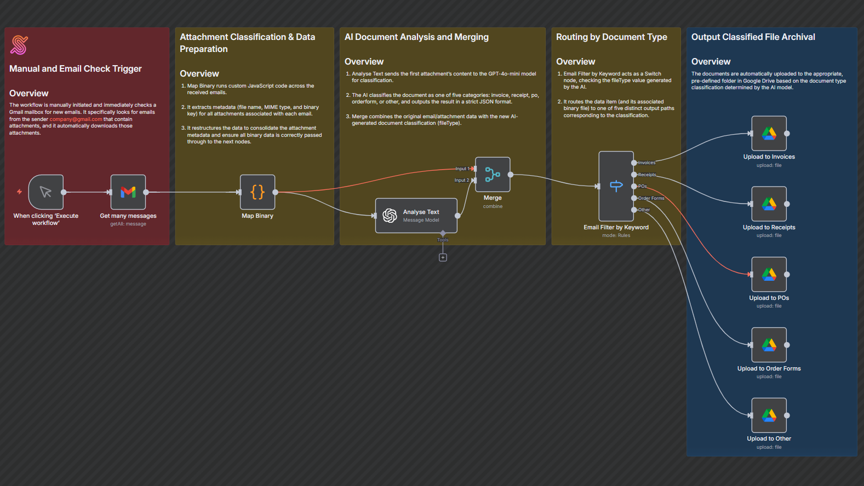This screenshot has width=864, height=486.
Task: Select the Analyse Text OpenAI node
Action: pyautogui.click(x=416, y=216)
